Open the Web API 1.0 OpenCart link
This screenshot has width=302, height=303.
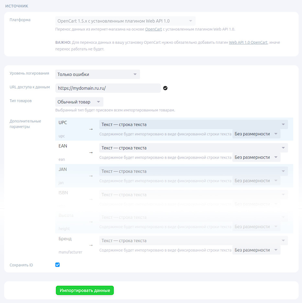tap(248, 42)
